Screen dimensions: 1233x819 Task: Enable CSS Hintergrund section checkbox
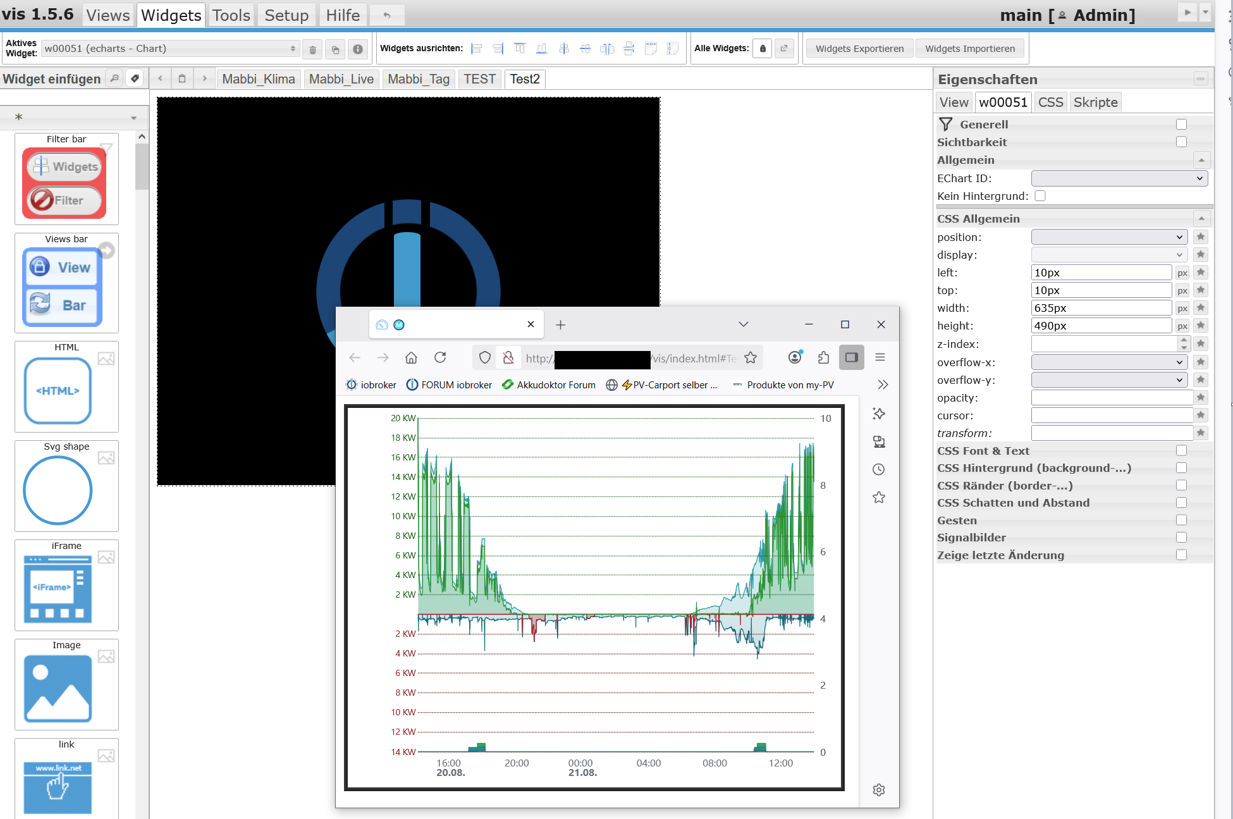point(1181,468)
